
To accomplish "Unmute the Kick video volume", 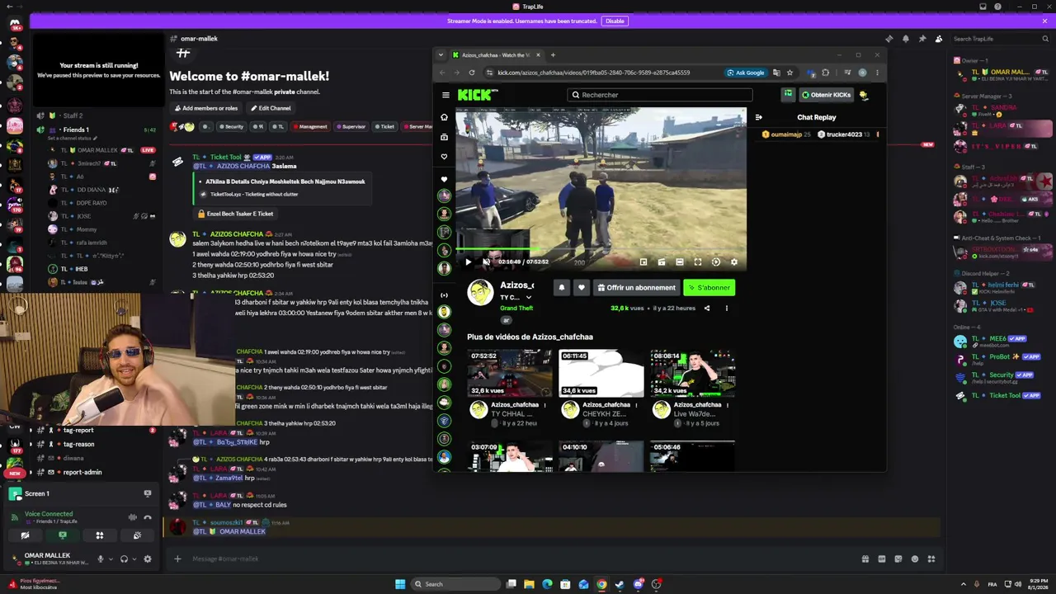I will point(486,262).
